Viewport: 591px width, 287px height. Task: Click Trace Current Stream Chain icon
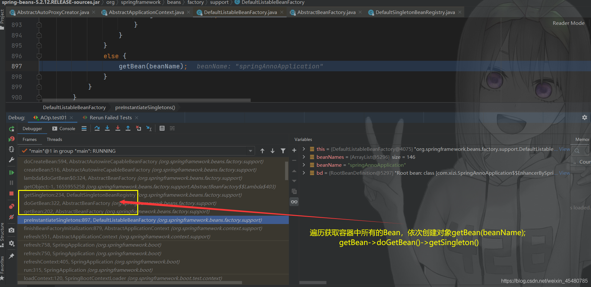click(x=172, y=128)
